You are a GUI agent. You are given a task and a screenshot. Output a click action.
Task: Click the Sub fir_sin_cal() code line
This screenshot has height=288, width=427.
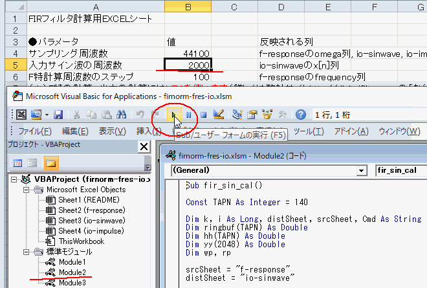pyautogui.click(x=224, y=186)
